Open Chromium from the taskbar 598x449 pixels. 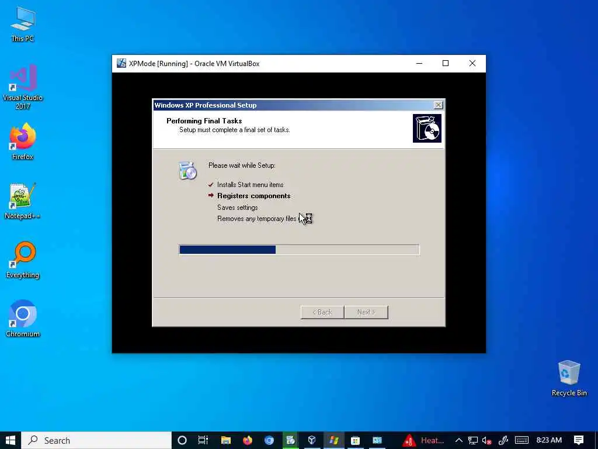[x=269, y=440]
